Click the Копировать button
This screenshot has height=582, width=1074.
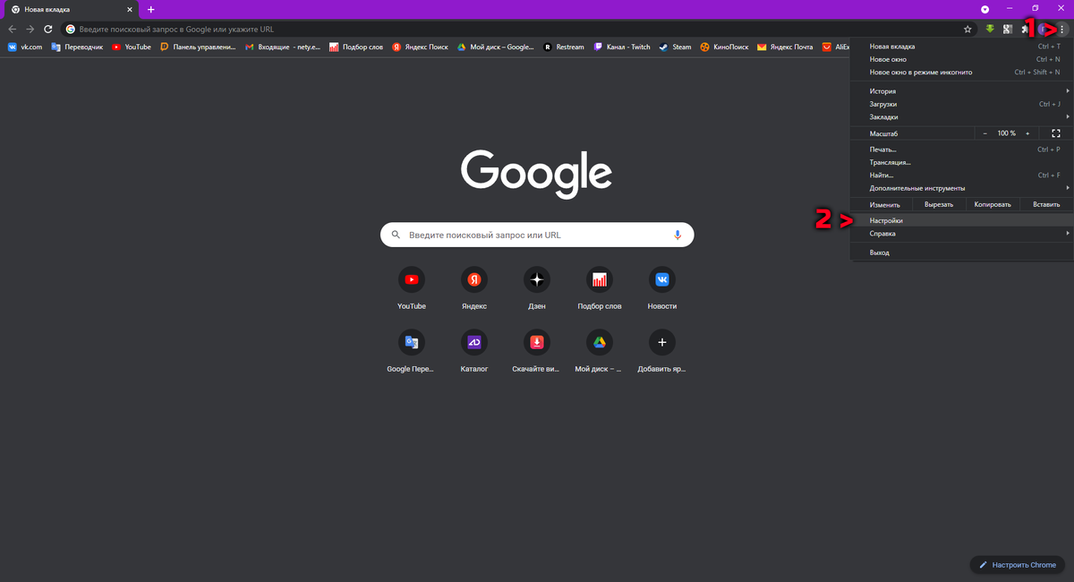tap(993, 204)
